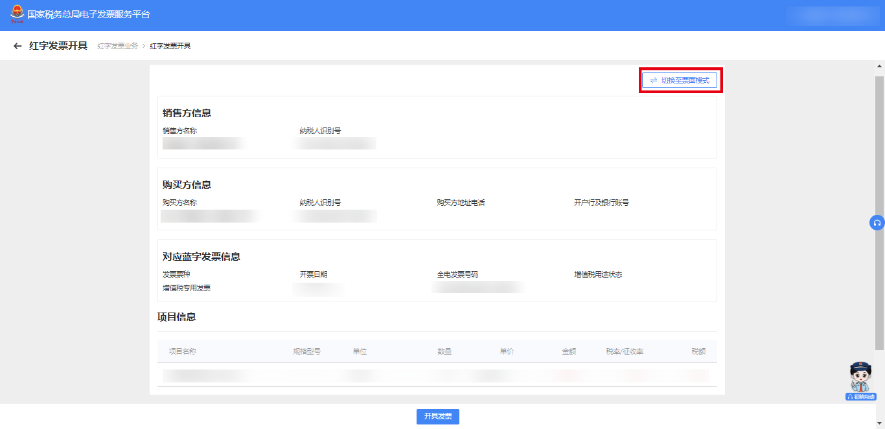Click scrollbar up arrow
The height and width of the screenshot is (429, 885).
pos(880,66)
